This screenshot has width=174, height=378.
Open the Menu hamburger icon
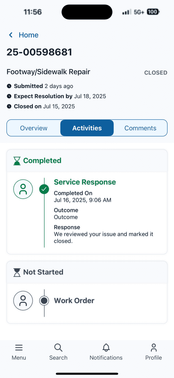pos(19,348)
